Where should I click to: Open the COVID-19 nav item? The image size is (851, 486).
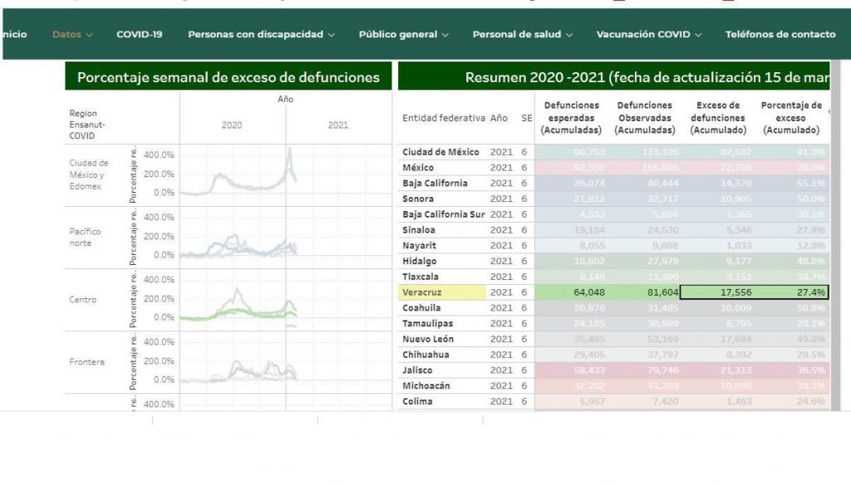(x=139, y=34)
